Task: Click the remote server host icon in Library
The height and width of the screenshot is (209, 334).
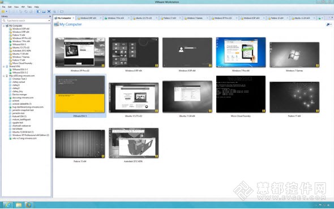Action: tap(7, 76)
